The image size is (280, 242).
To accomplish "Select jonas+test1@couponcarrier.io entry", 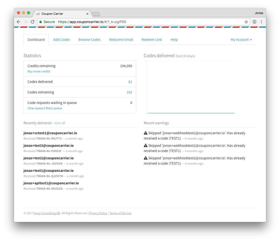I will pos(49,170).
